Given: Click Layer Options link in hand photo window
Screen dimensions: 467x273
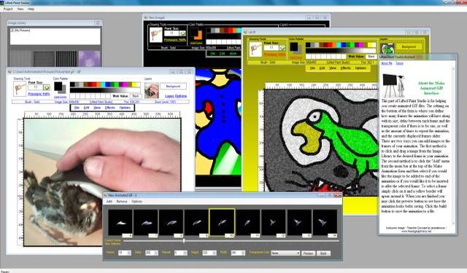Looking at the screenshot, I should pyautogui.click(x=176, y=96).
